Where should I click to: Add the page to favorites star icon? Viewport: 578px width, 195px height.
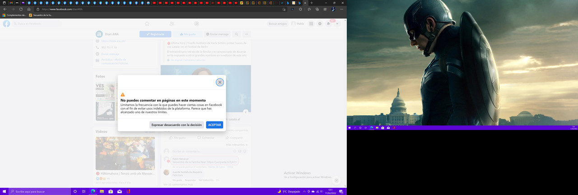click(x=284, y=9)
